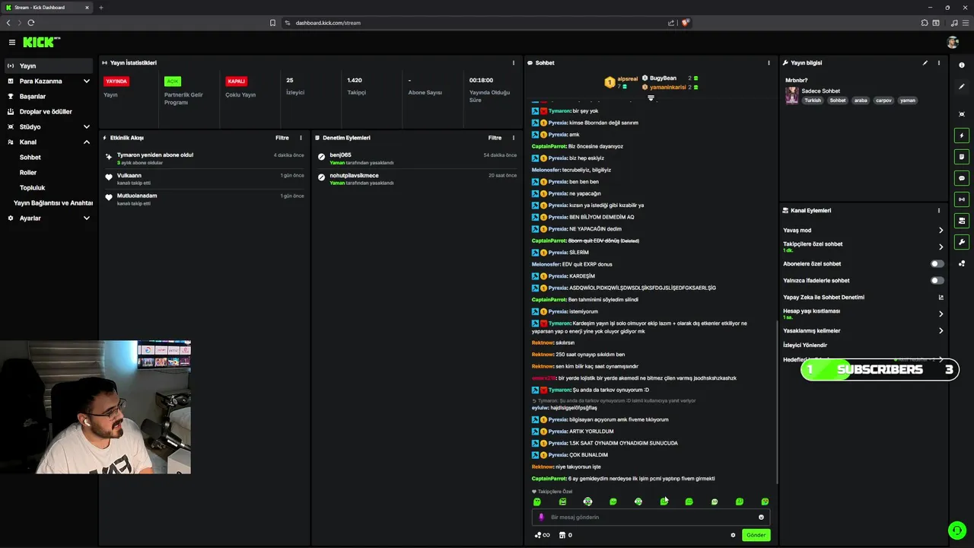The image size is (974, 548).
Task: Click the green support chat bubble icon
Action: click(956, 530)
